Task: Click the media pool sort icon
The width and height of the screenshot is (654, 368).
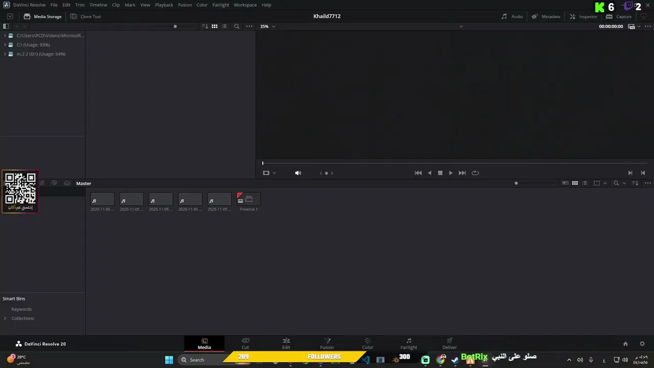Action: (x=635, y=183)
